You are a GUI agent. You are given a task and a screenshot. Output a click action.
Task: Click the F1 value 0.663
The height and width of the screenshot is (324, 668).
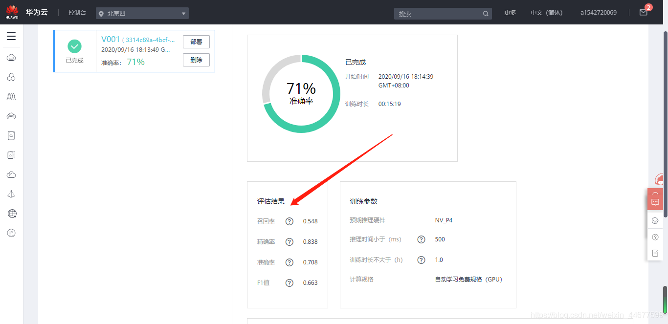click(311, 283)
